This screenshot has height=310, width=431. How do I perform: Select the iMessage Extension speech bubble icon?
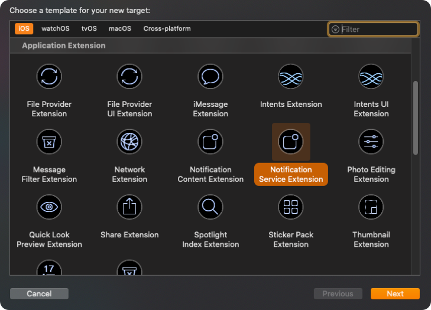[210, 76]
